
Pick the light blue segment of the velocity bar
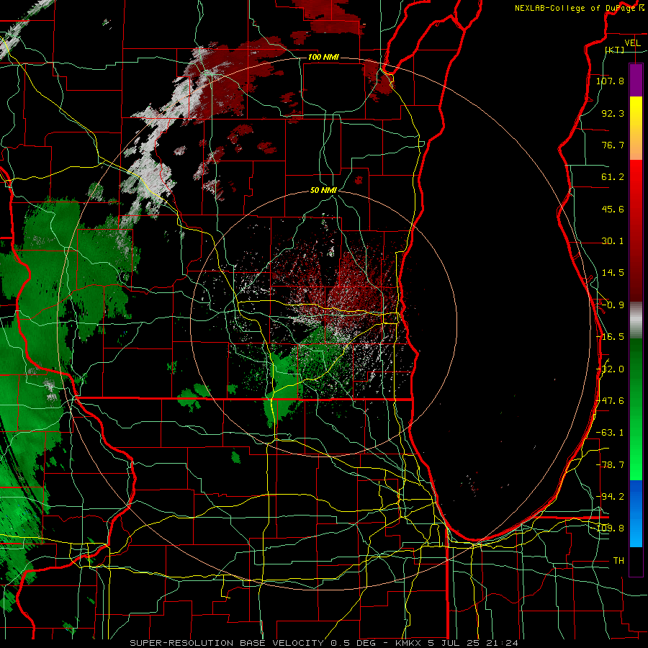[636, 532]
